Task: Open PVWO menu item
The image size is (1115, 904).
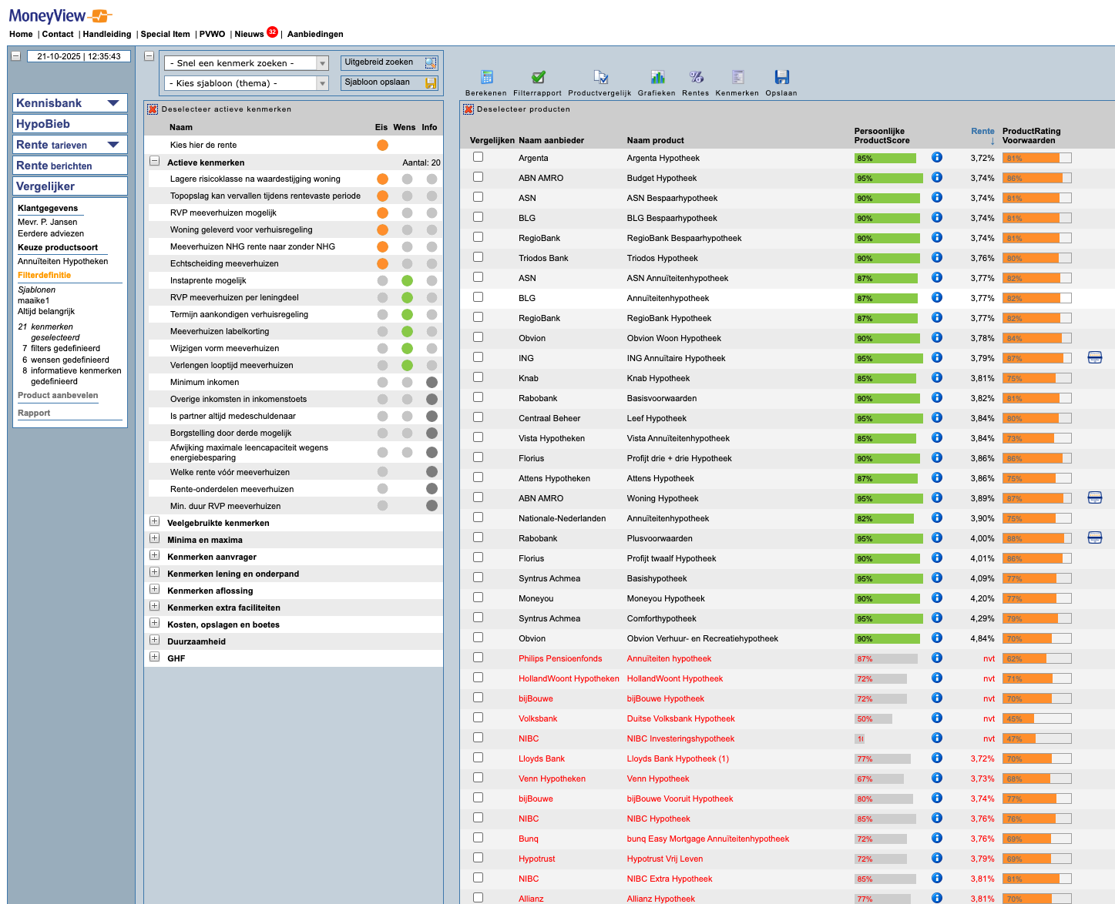Action: 212,34
